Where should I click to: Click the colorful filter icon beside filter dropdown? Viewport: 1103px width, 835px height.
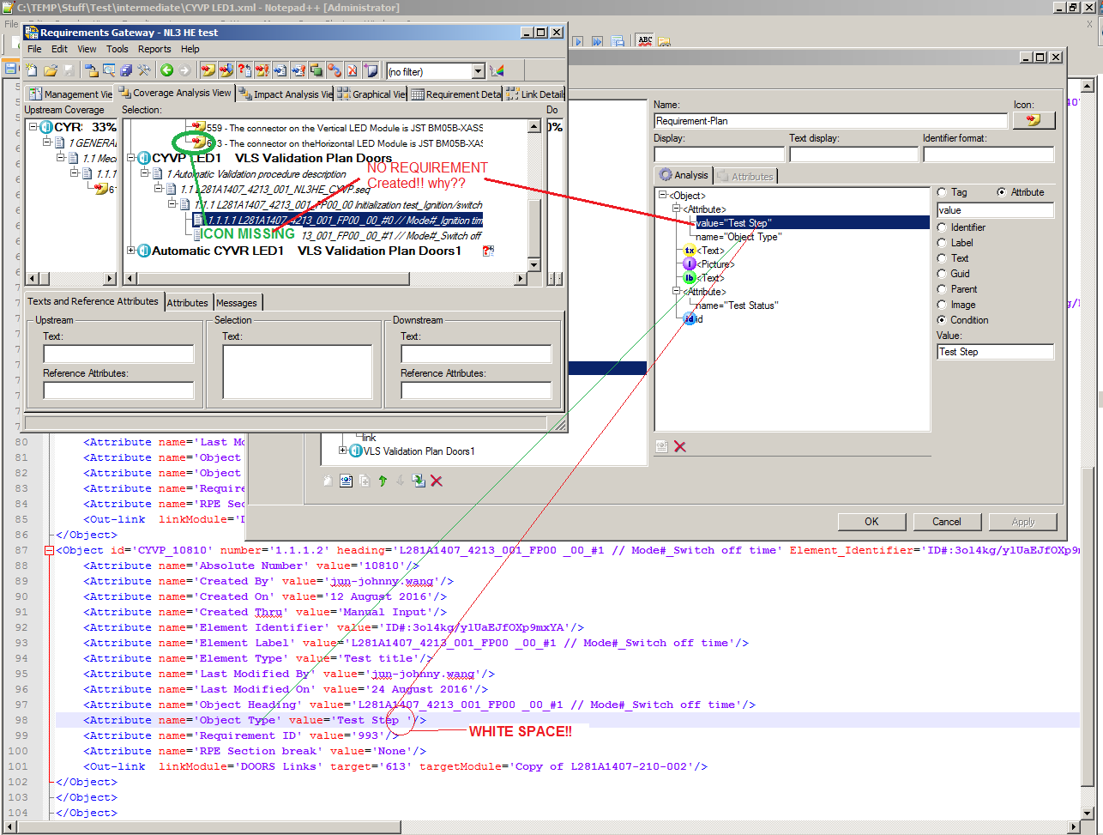[497, 71]
